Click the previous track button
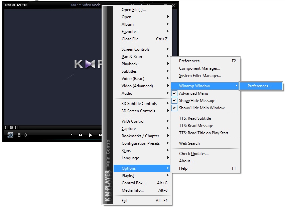 pos(81,135)
